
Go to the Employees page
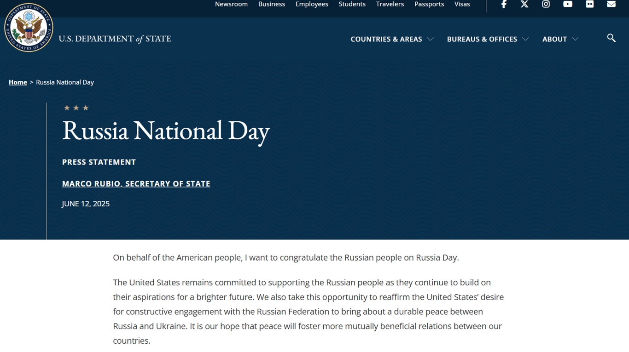(312, 4)
